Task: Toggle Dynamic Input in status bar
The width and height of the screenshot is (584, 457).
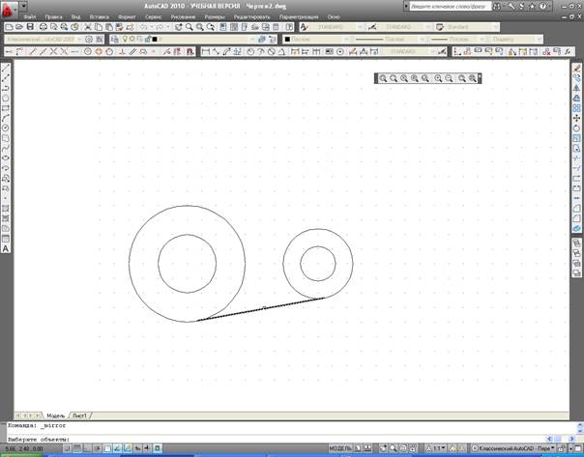Action: pyautogui.click(x=137, y=448)
